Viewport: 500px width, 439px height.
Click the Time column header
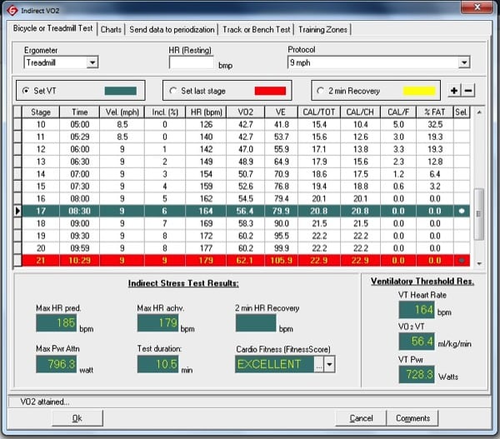(x=79, y=112)
